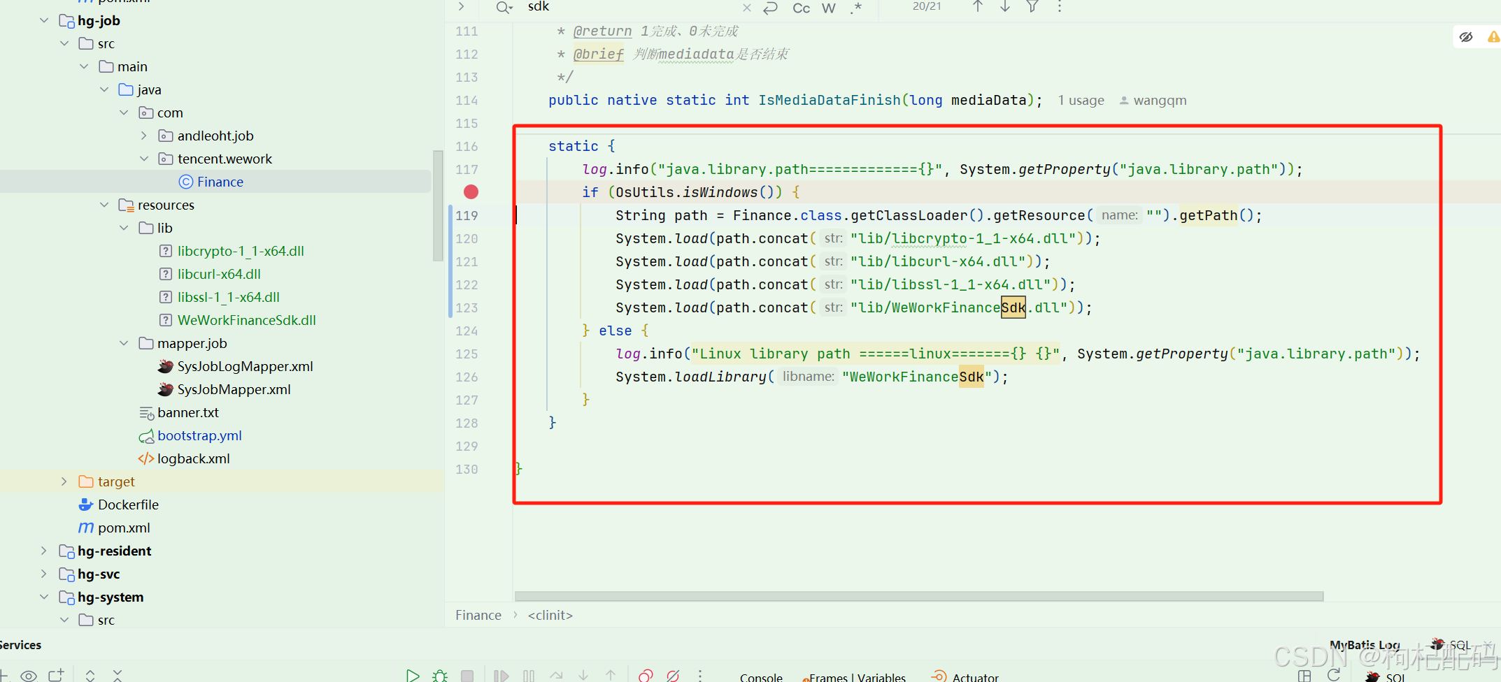The width and height of the screenshot is (1501, 682).
Task: Toggle reader mode eye icon in editor
Action: [1466, 37]
